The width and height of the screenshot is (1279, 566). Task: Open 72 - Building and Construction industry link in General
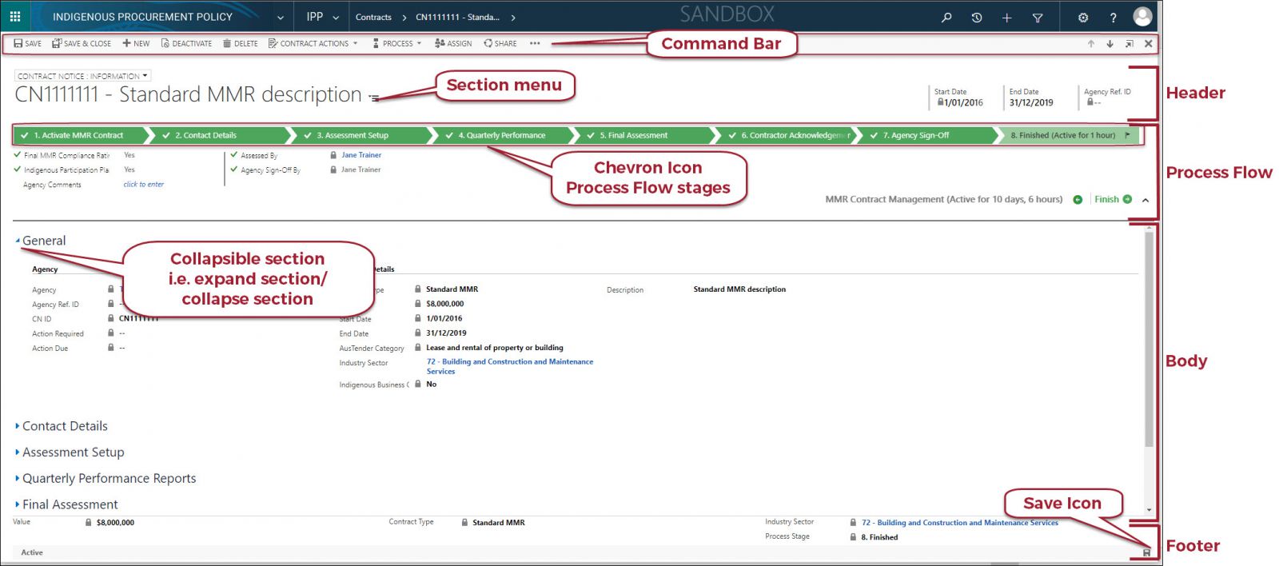[x=510, y=366]
